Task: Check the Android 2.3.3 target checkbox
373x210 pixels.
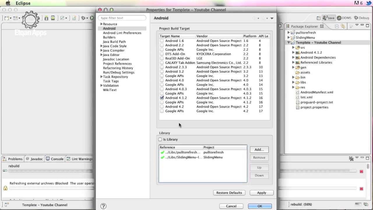Action: [162, 67]
